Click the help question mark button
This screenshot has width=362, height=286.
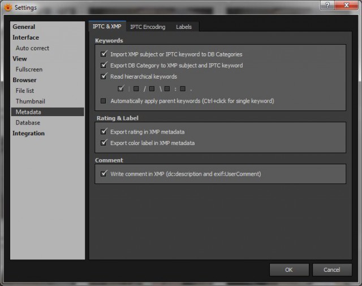point(327,5)
